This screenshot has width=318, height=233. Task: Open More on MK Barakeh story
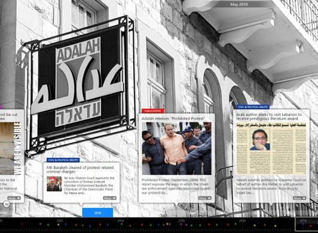109,198
